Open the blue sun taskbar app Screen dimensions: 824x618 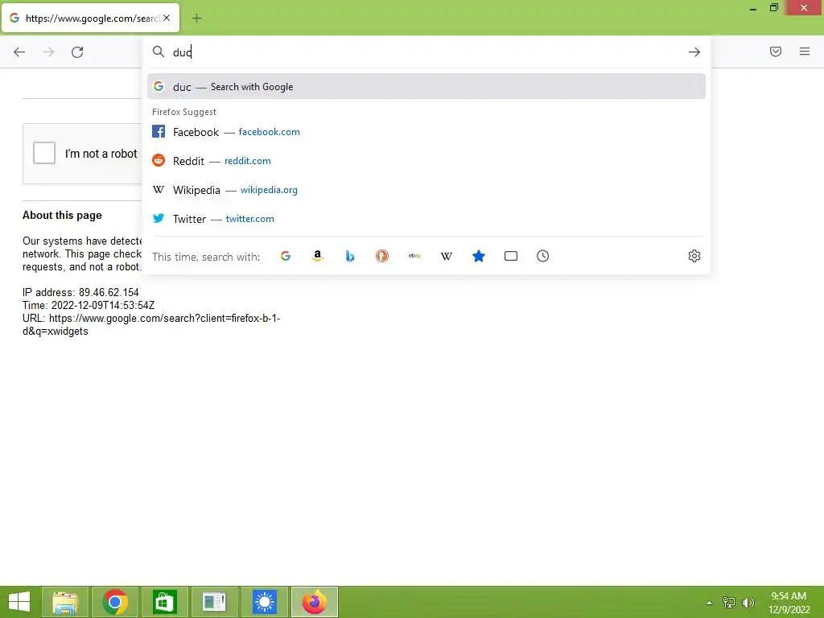click(x=264, y=602)
